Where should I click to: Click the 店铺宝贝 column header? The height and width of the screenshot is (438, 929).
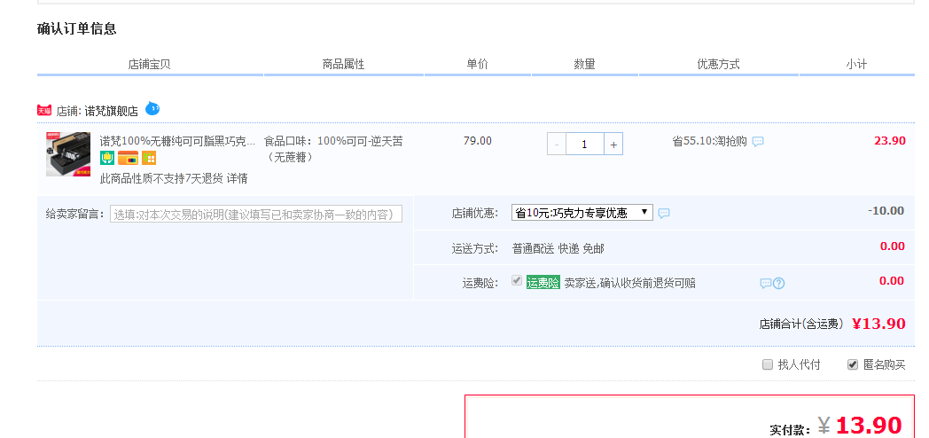[149, 64]
